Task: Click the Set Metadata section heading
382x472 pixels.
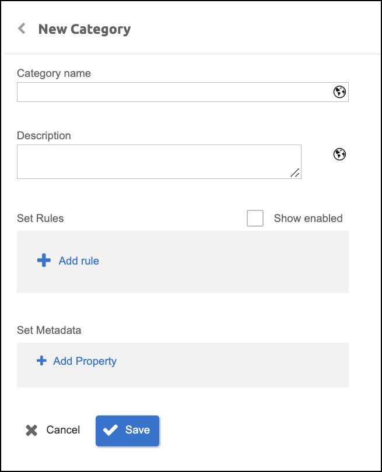Action: [x=49, y=330]
